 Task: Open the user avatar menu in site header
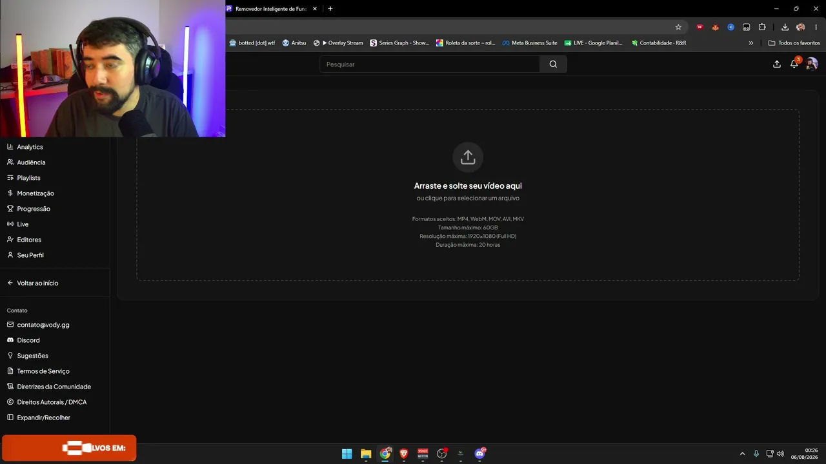coord(812,64)
